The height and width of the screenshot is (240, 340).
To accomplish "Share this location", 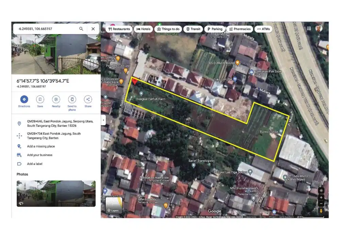I will click(88, 101).
